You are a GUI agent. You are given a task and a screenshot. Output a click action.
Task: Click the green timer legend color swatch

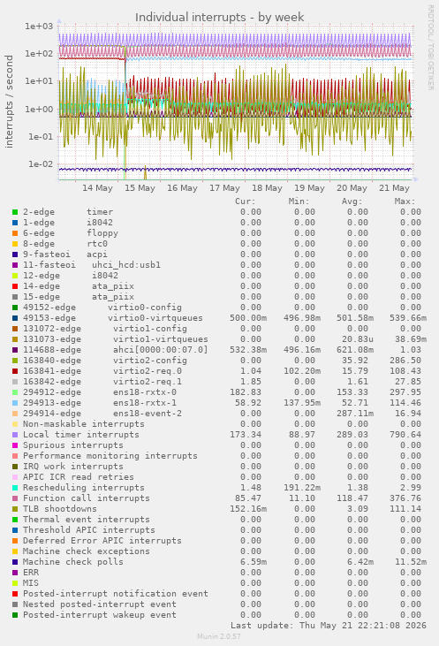point(15,212)
